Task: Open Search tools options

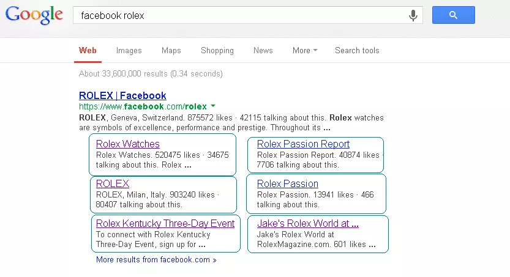Action: point(357,51)
